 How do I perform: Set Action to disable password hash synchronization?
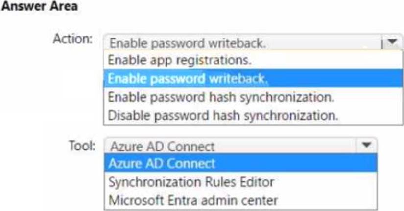(x=223, y=115)
